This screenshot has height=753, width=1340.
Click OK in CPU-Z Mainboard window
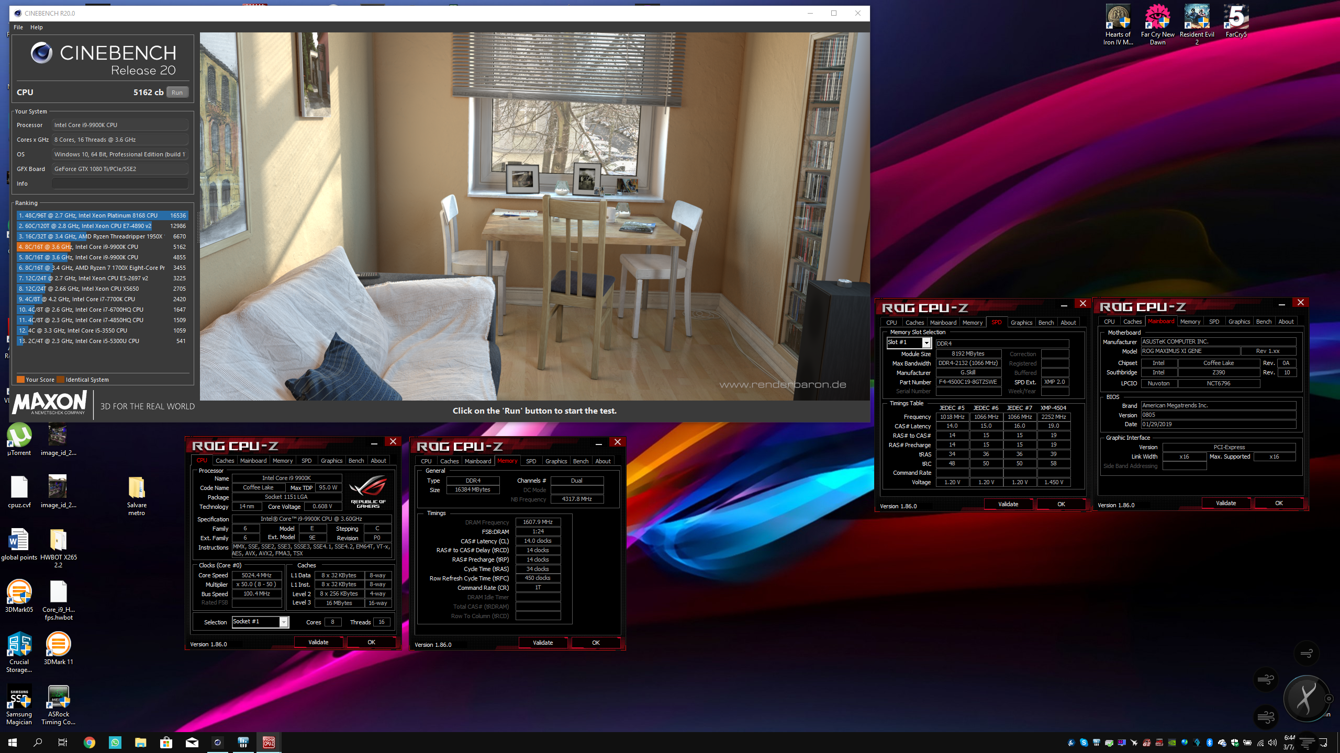pos(1279,503)
